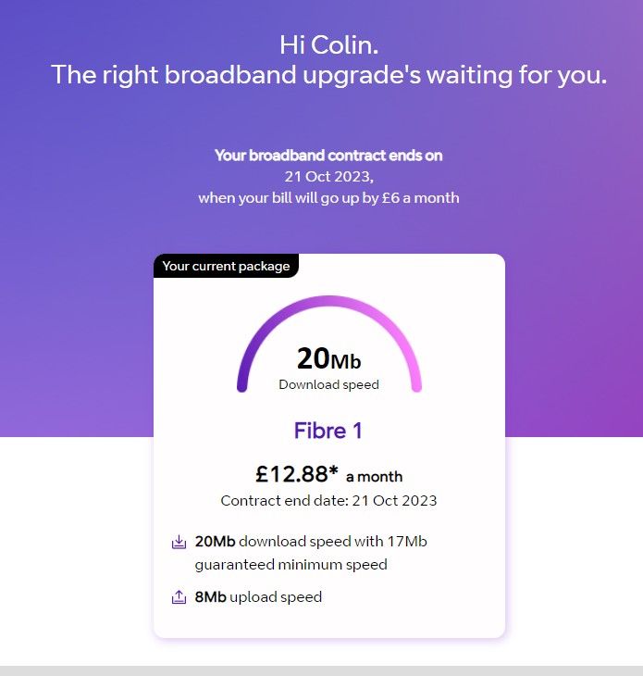Click the "Contract end date: 21 Oct 2023" line
Screen dimensions: 643x676
click(x=328, y=501)
